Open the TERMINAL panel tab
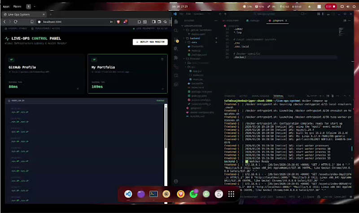359x213 pixels. click(278, 96)
